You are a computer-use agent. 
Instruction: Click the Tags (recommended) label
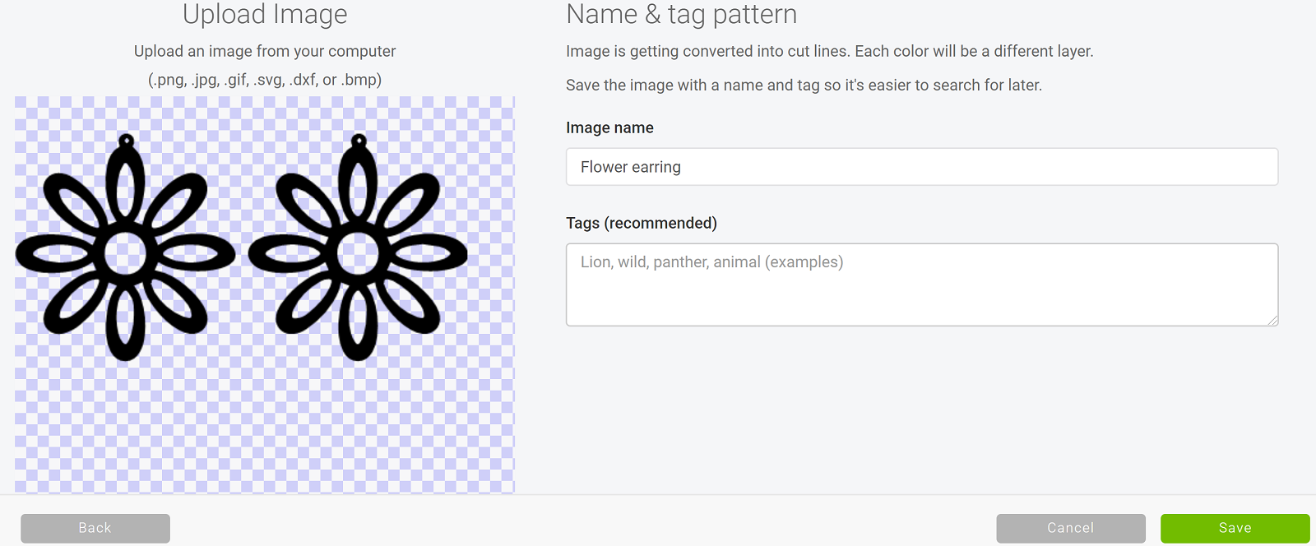coord(642,223)
